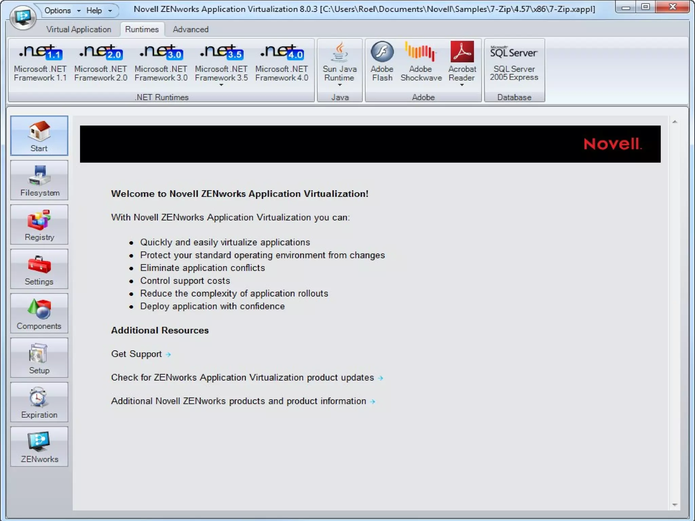Image resolution: width=695 pixels, height=521 pixels.
Task: Expand the Sun Java Runtime dropdown arrow
Action: point(339,85)
